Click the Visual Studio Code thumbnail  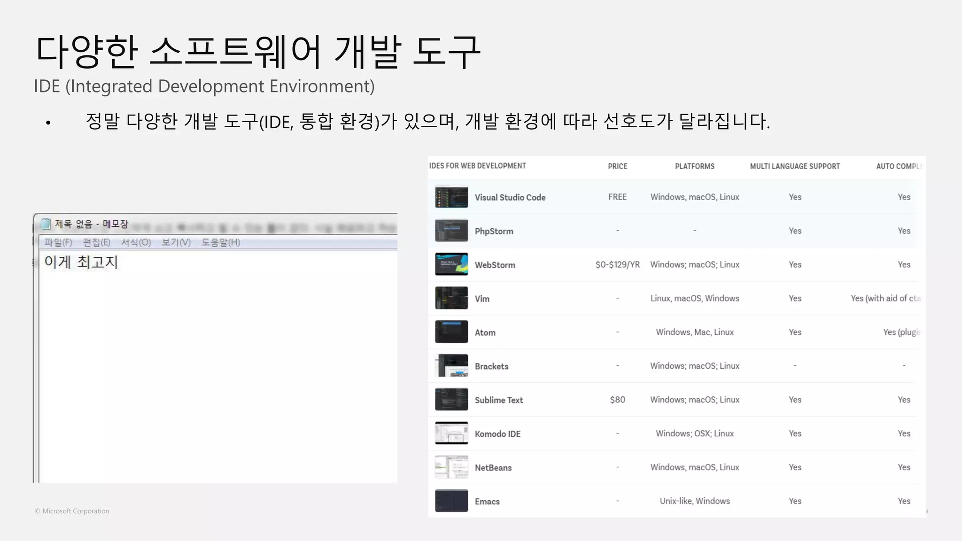pyautogui.click(x=451, y=197)
